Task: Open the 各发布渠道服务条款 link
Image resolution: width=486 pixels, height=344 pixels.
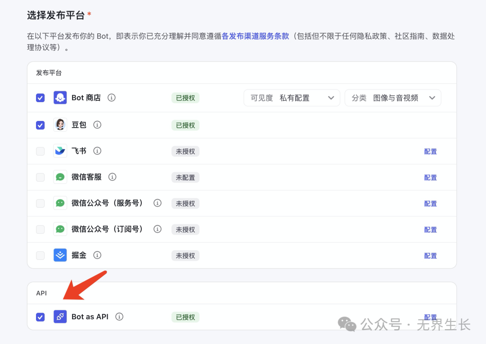Action: coord(255,36)
